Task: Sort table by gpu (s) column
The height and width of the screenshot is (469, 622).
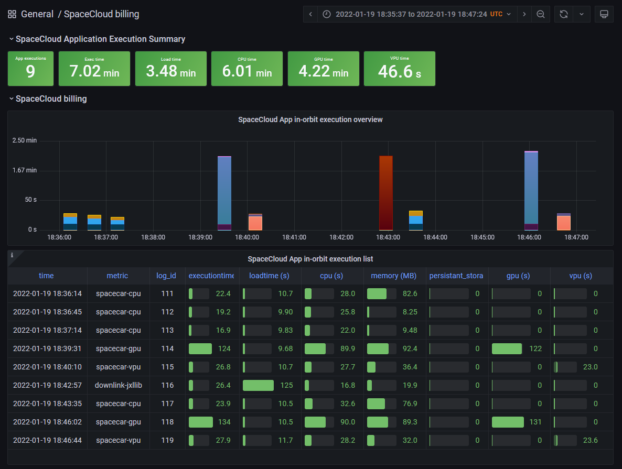Action: 519,276
